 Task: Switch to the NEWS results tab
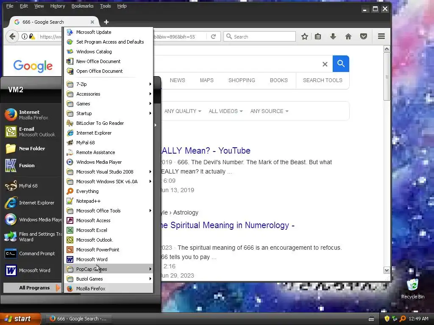click(x=178, y=80)
